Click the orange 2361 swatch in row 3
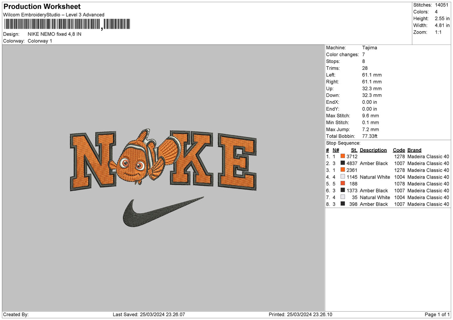Screen dimensions: 453x320 click(343, 170)
